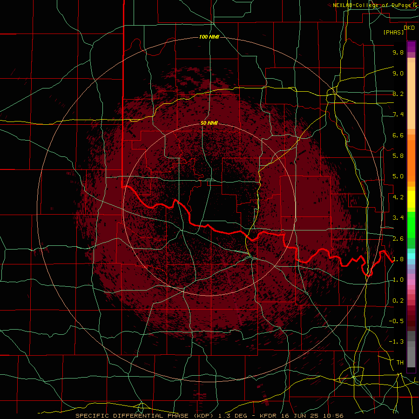The image size is (419, 419).
Task: Click the DKD product label
Action: point(409,28)
